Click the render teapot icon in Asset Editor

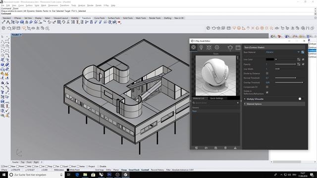[x=230, y=47]
